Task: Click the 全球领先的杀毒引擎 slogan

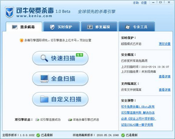Action: 97,11
